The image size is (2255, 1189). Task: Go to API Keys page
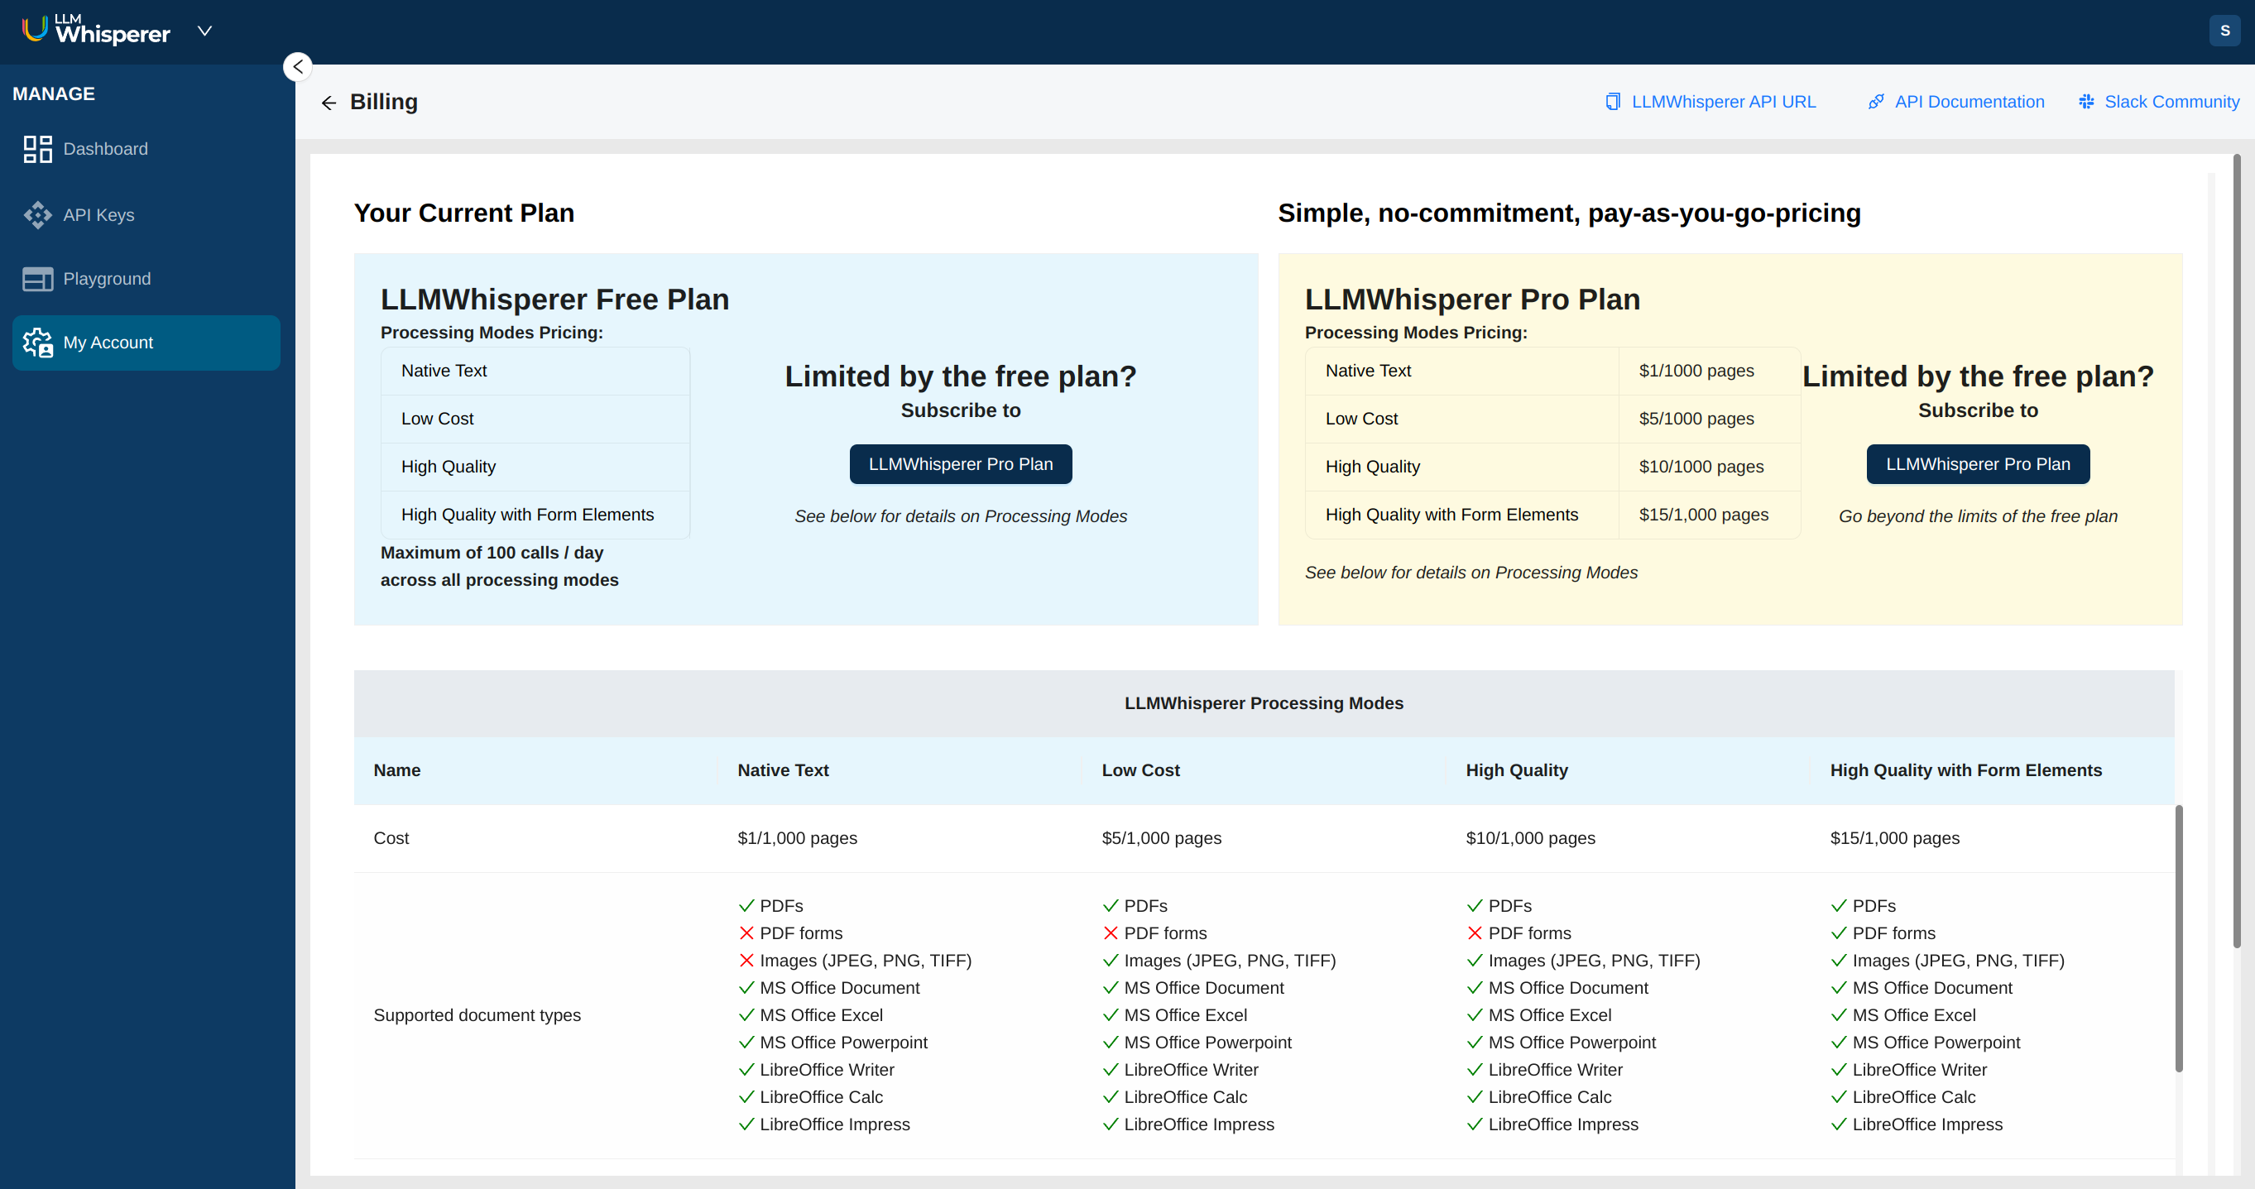click(146, 214)
